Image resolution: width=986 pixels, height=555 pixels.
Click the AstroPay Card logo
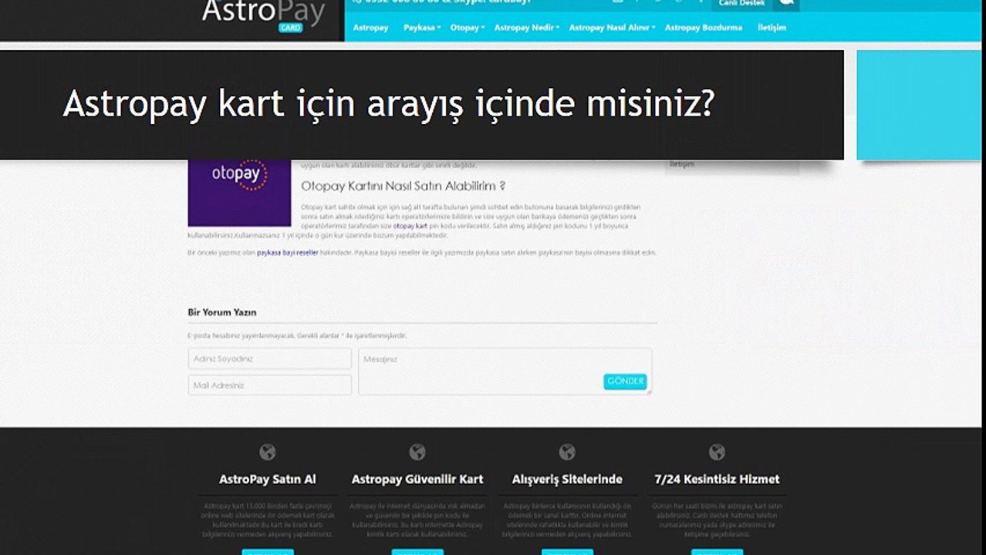tap(263, 15)
